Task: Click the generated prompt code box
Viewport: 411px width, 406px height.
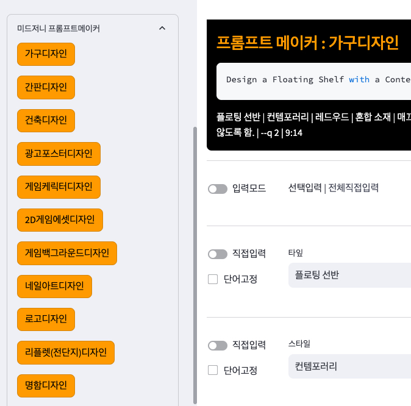Action: pyautogui.click(x=313, y=80)
